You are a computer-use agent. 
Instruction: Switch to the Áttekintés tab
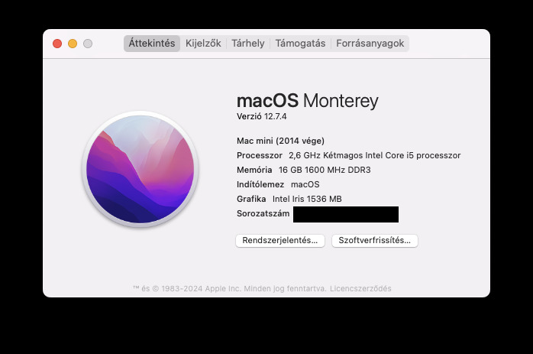coord(152,44)
